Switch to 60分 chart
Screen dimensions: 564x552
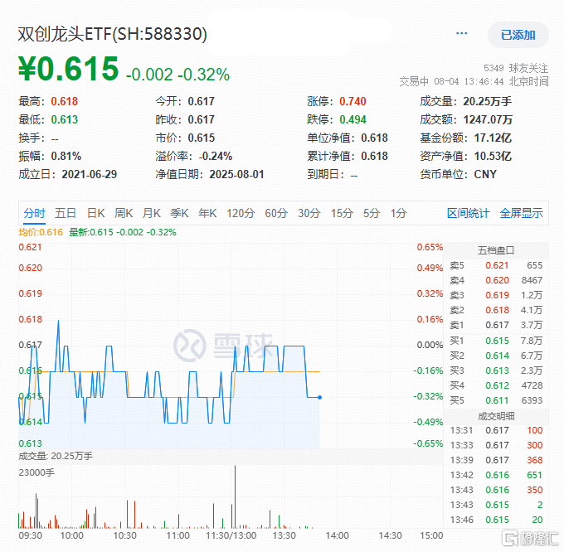tap(276, 213)
